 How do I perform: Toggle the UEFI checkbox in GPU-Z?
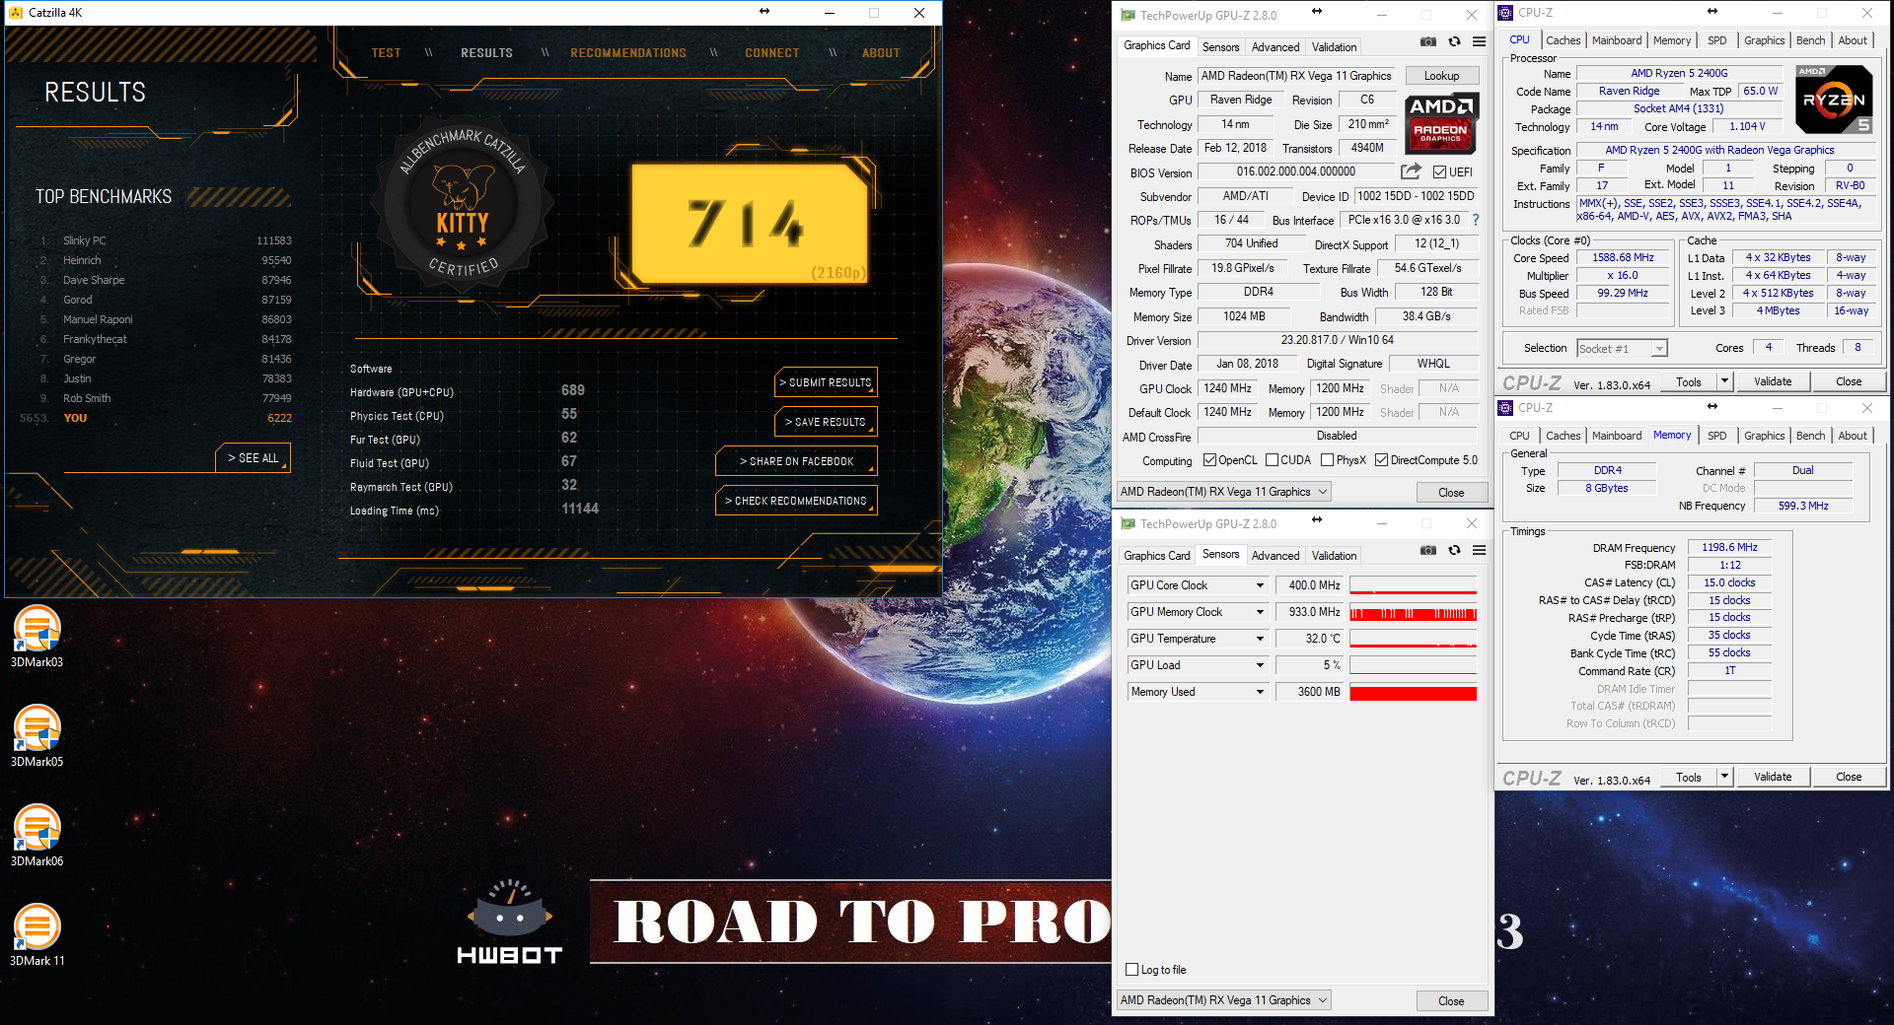[x=1439, y=172]
